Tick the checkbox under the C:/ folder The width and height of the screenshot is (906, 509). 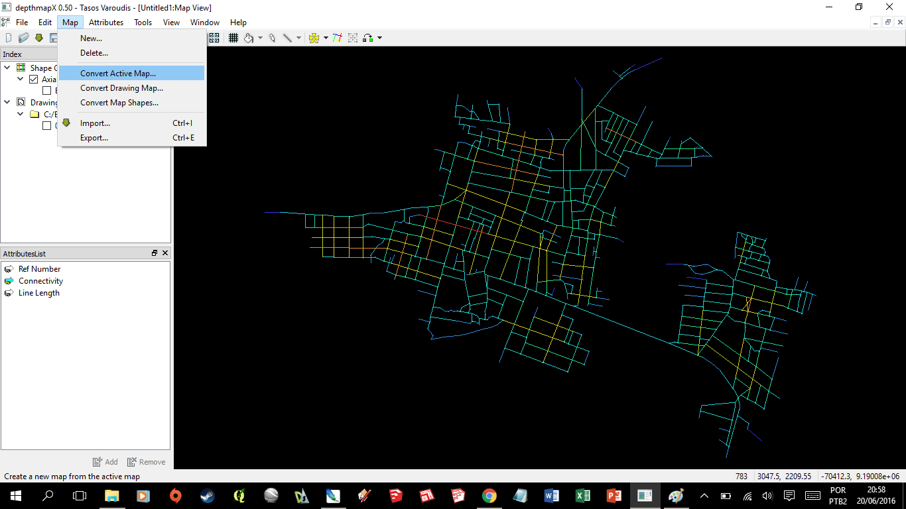[46, 126]
